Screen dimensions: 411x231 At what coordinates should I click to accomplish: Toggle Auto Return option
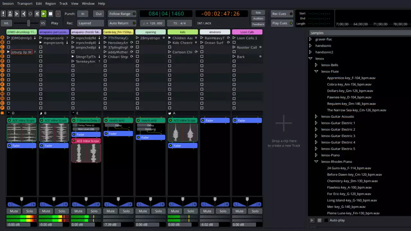(122, 23)
